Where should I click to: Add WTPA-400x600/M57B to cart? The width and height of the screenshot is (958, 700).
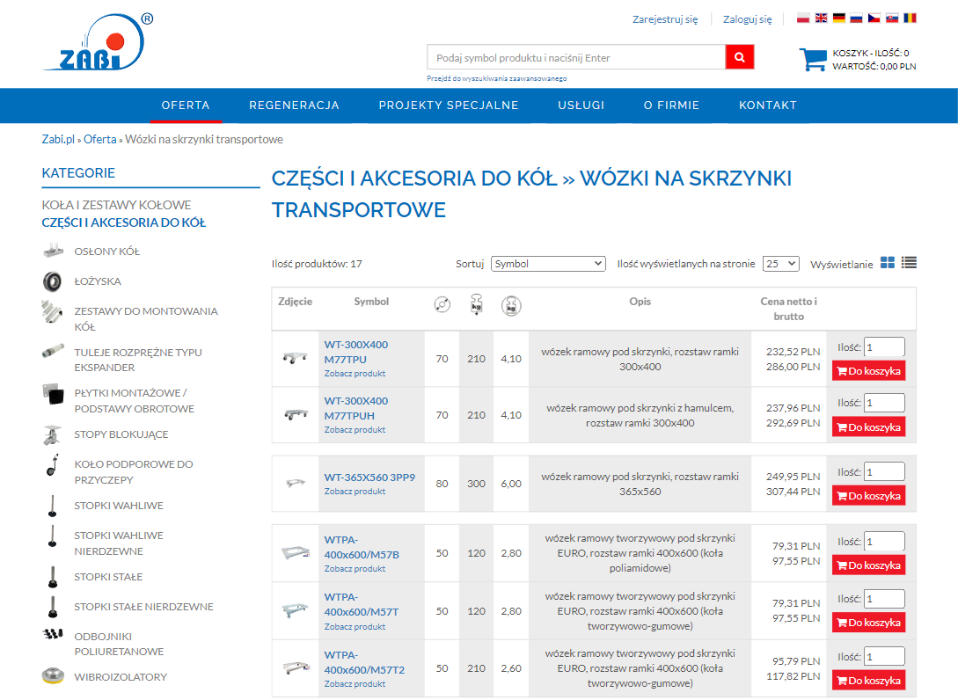(868, 565)
